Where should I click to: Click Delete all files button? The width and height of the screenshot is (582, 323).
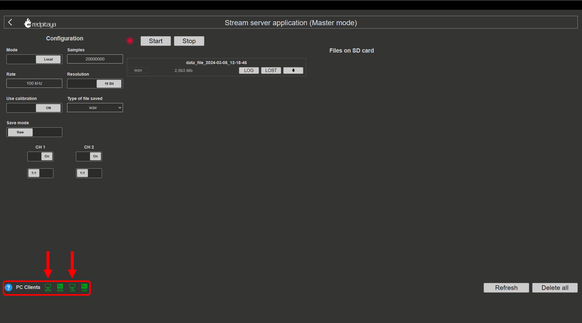tap(555, 288)
